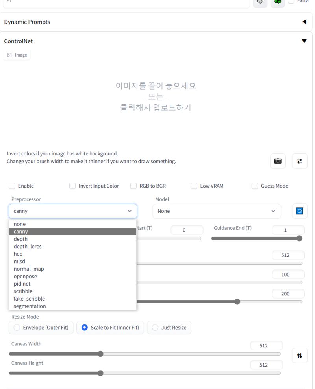Enable Guess Mode
The image size is (315, 389).
point(255,186)
